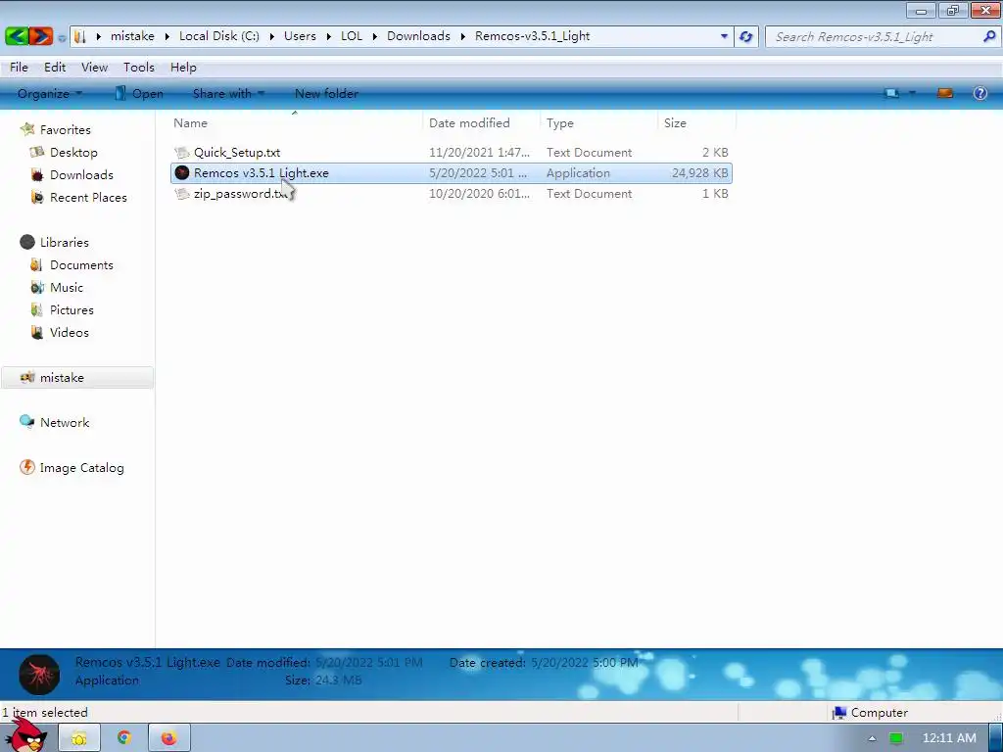Open Desktop under Favorites
The image size is (1003, 752).
click(x=73, y=152)
